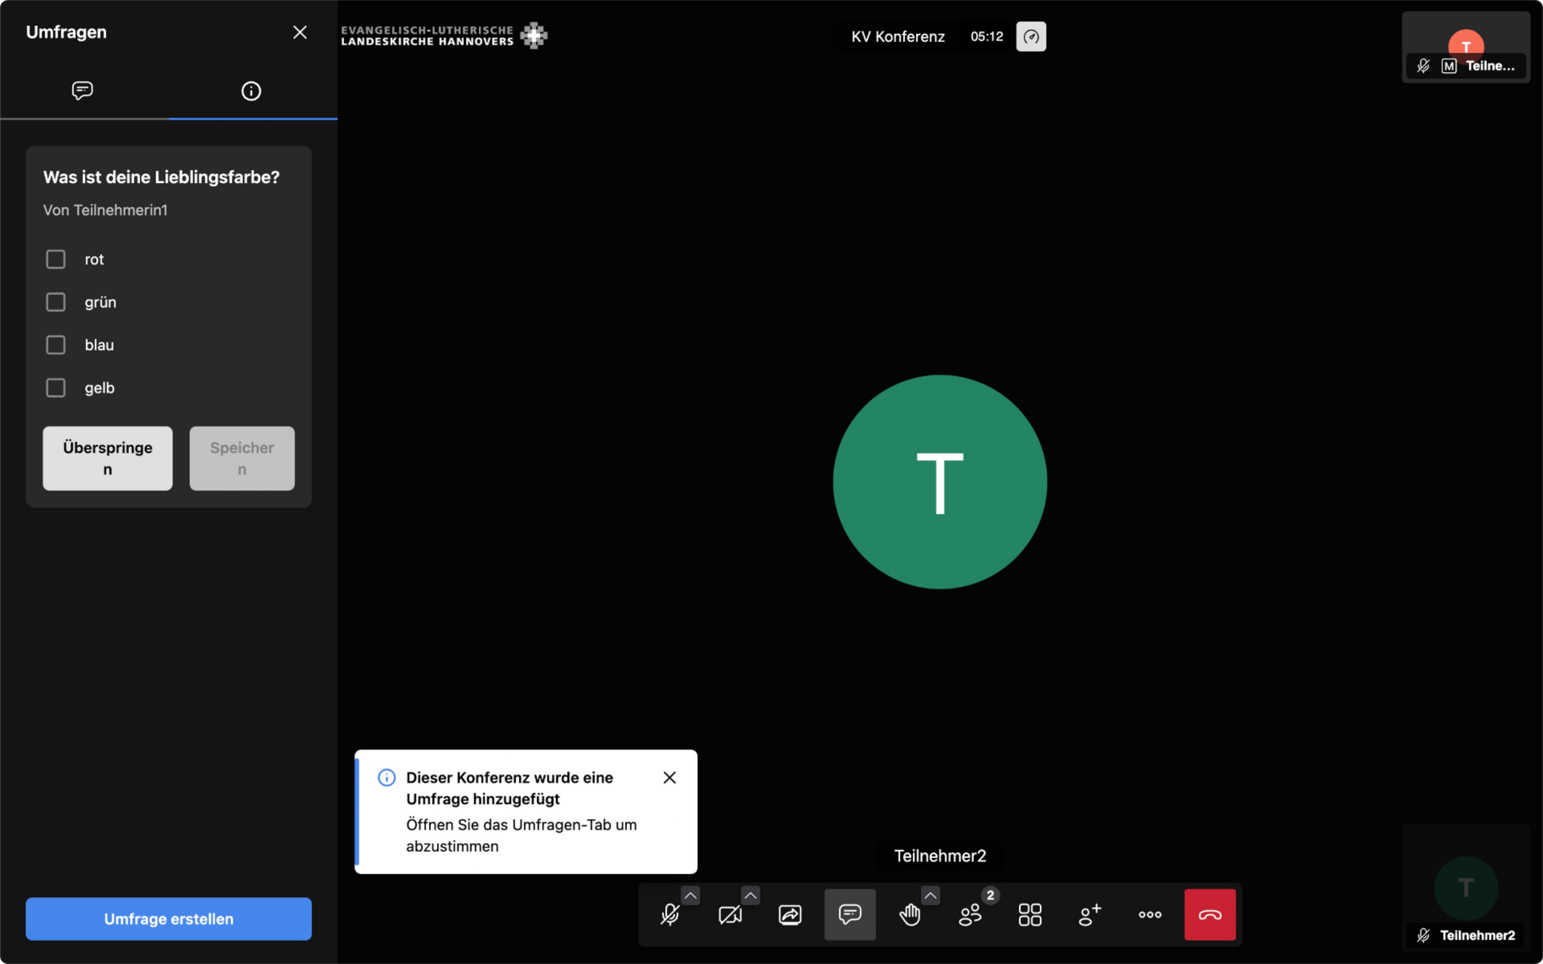Invite people to the conference

[1090, 914]
